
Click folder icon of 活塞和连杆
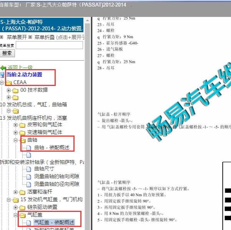click(x=22, y=192)
